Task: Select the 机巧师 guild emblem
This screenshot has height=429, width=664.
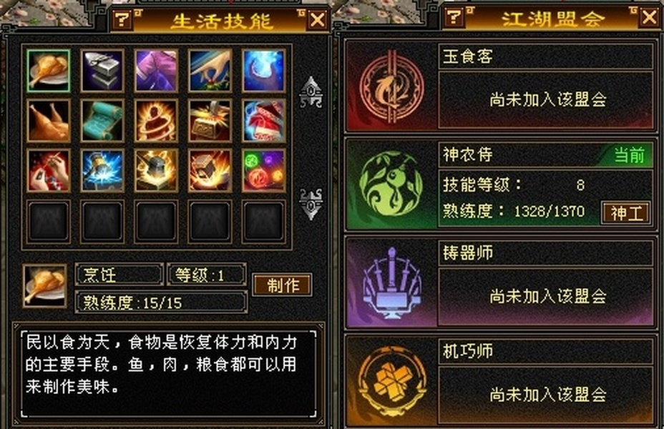Action: point(391,382)
